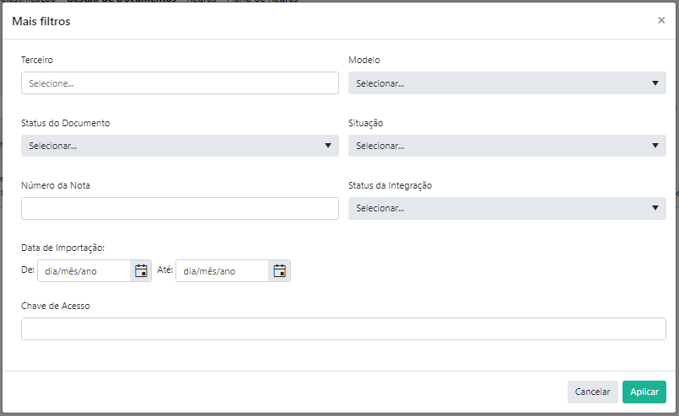The height and width of the screenshot is (416, 679).
Task: Open the calendar picker for the De date
Action: pos(141,270)
